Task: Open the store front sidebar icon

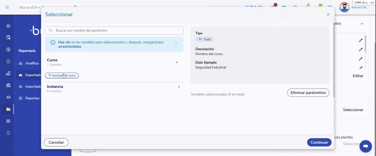Action: point(8,121)
